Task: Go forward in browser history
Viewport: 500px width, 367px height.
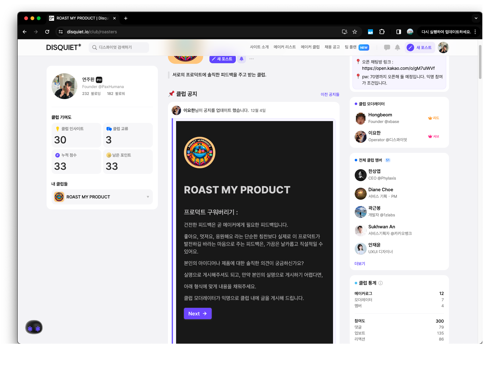Action: [x=36, y=32]
